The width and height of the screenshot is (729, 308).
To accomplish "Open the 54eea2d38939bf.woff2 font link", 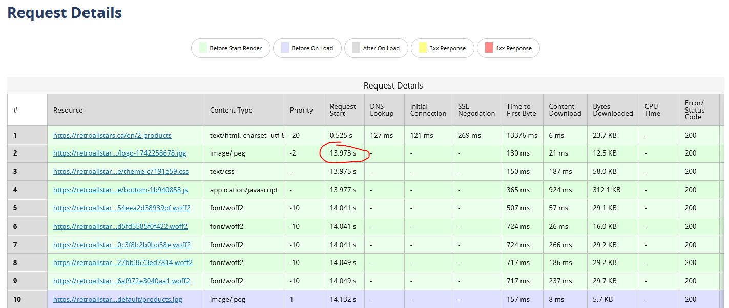I will tap(121, 208).
